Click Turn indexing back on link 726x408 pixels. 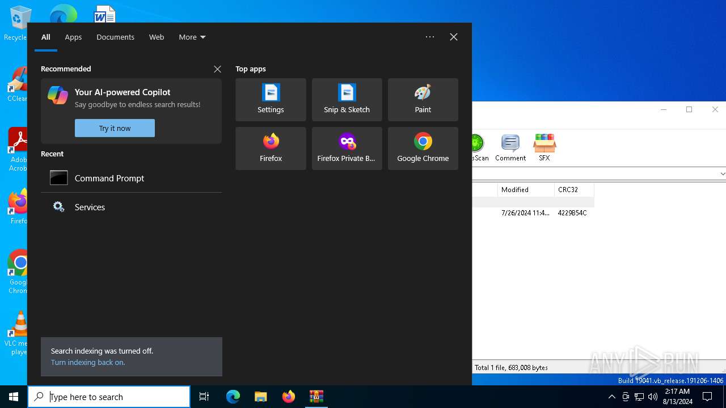[x=88, y=362]
